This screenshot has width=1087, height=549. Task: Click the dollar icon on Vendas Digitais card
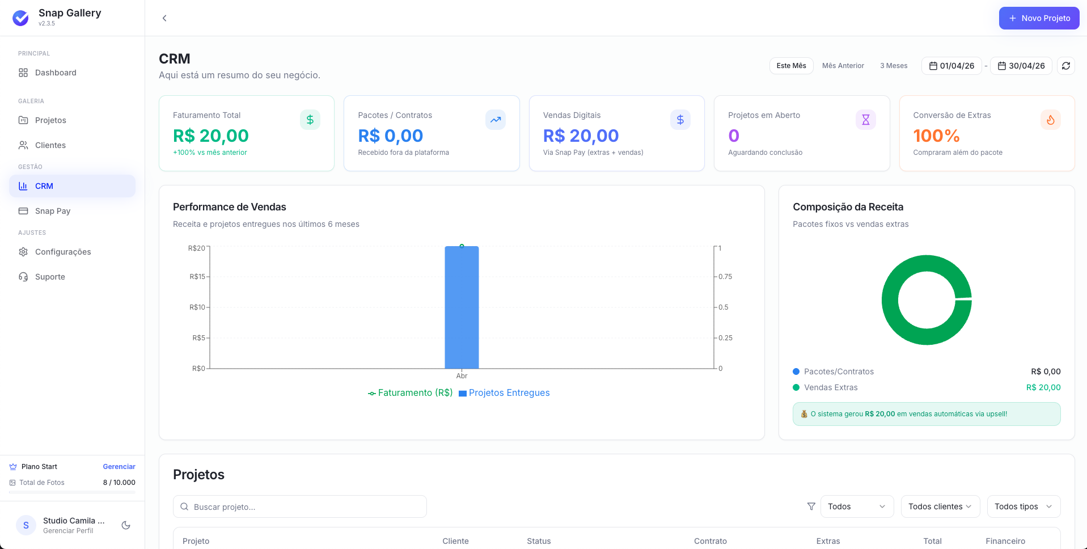(680, 120)
